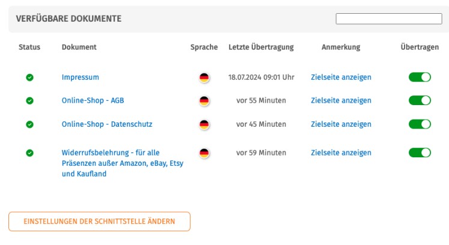The width and height of the screenshot is (449, 245).
Task: Click the status checkmark for Online-Shop - Datenschutz
Action: click(x=29, y=124)
